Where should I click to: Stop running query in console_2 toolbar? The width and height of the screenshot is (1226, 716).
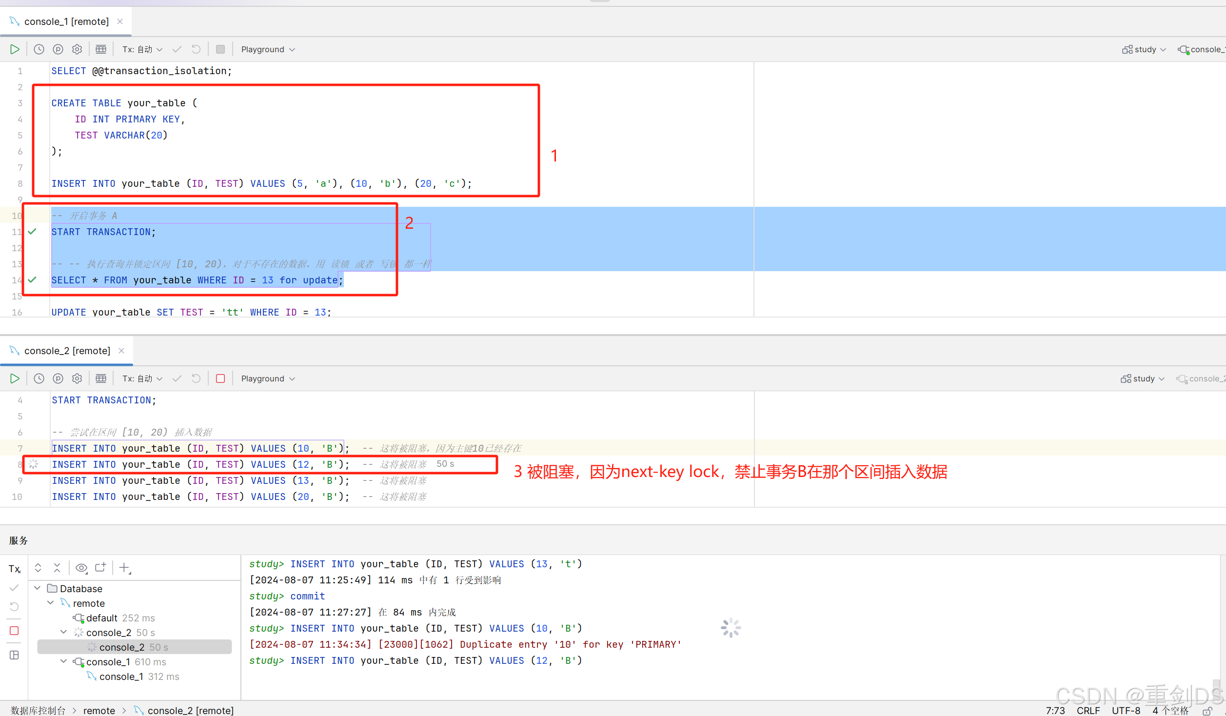(220, 378)
